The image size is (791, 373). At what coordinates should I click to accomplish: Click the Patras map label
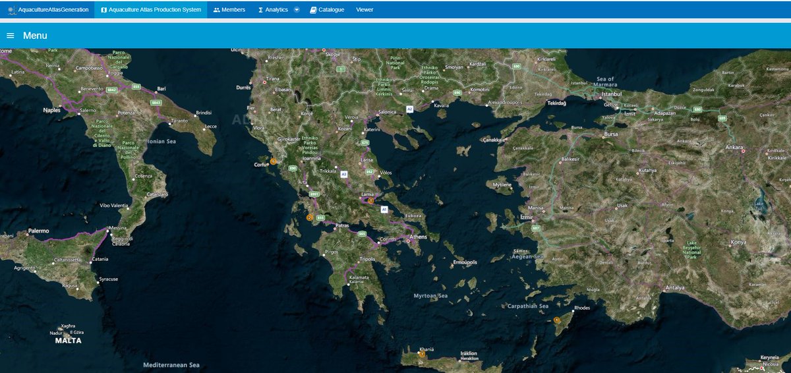[342, 225]
